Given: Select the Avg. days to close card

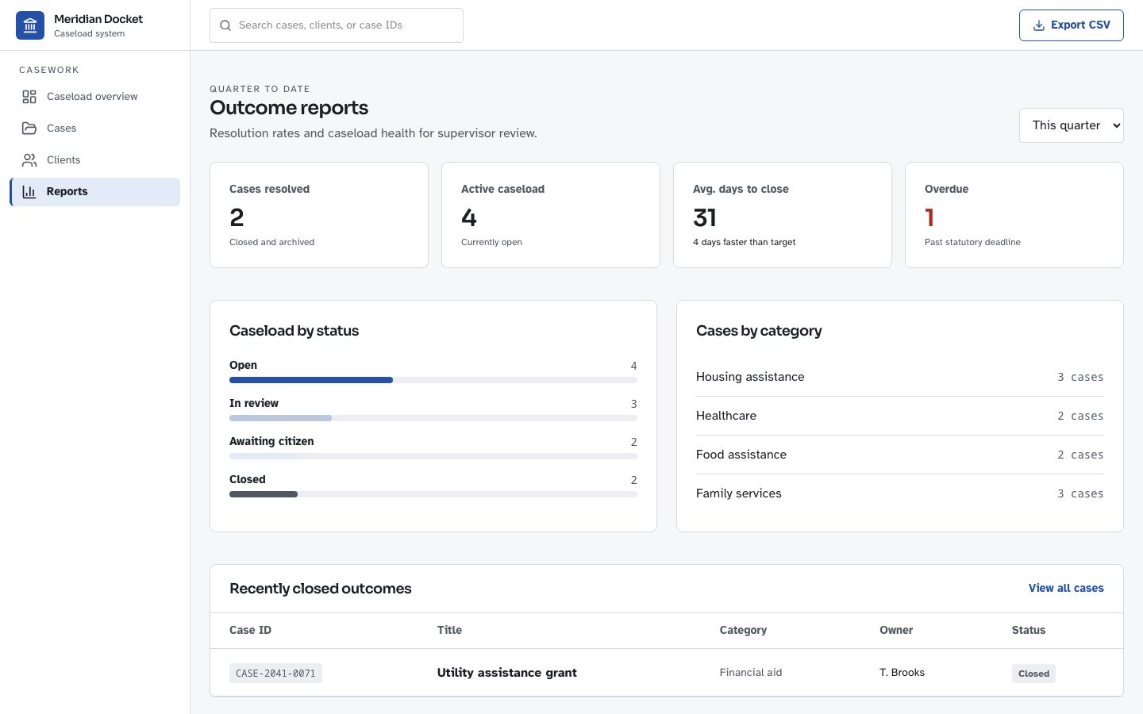Looking at the screenshot, I should (783, 215).
